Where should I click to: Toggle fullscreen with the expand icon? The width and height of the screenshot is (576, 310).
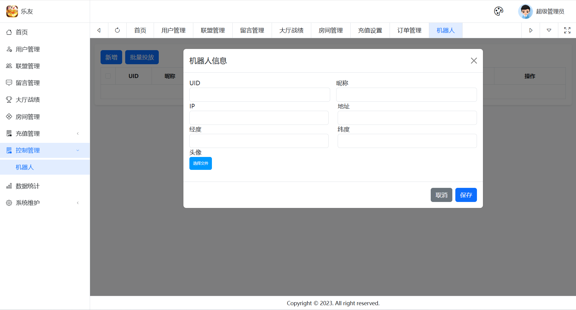click(567, 30)
